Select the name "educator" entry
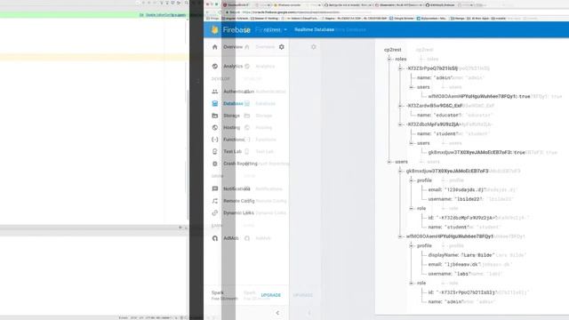The height and width of the screenshot is (320, 569). point(438,115)
